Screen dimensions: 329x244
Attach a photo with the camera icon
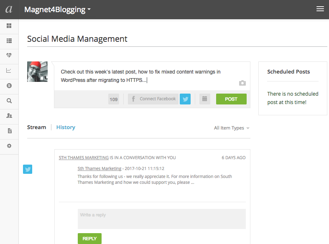(242, 83)
